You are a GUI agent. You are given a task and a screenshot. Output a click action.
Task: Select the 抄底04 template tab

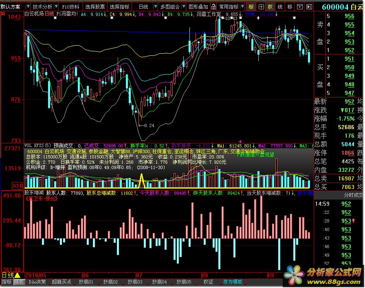coord(159,282)
